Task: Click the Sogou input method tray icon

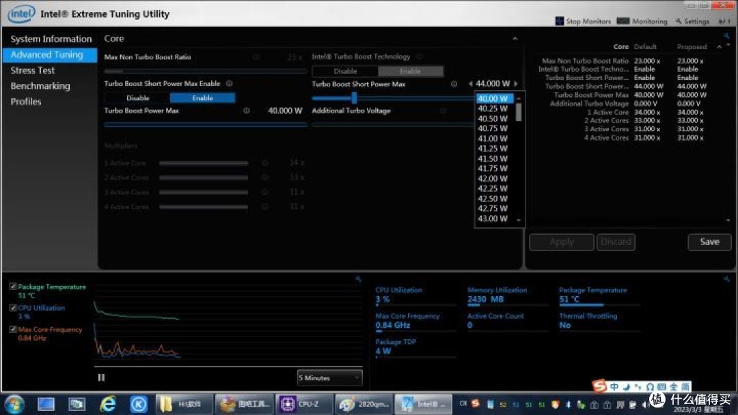Action: tap(476, 403)
